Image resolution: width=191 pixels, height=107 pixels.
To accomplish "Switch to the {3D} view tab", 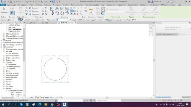I will point(46,23).
